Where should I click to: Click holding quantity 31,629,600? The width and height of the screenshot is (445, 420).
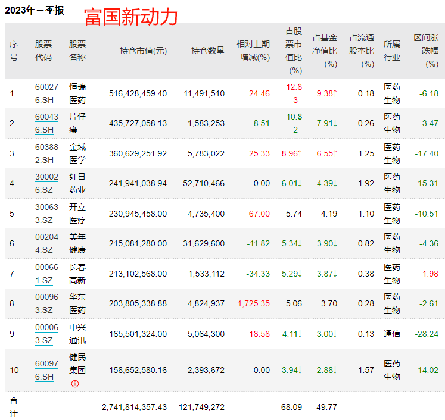pos(204,243)
